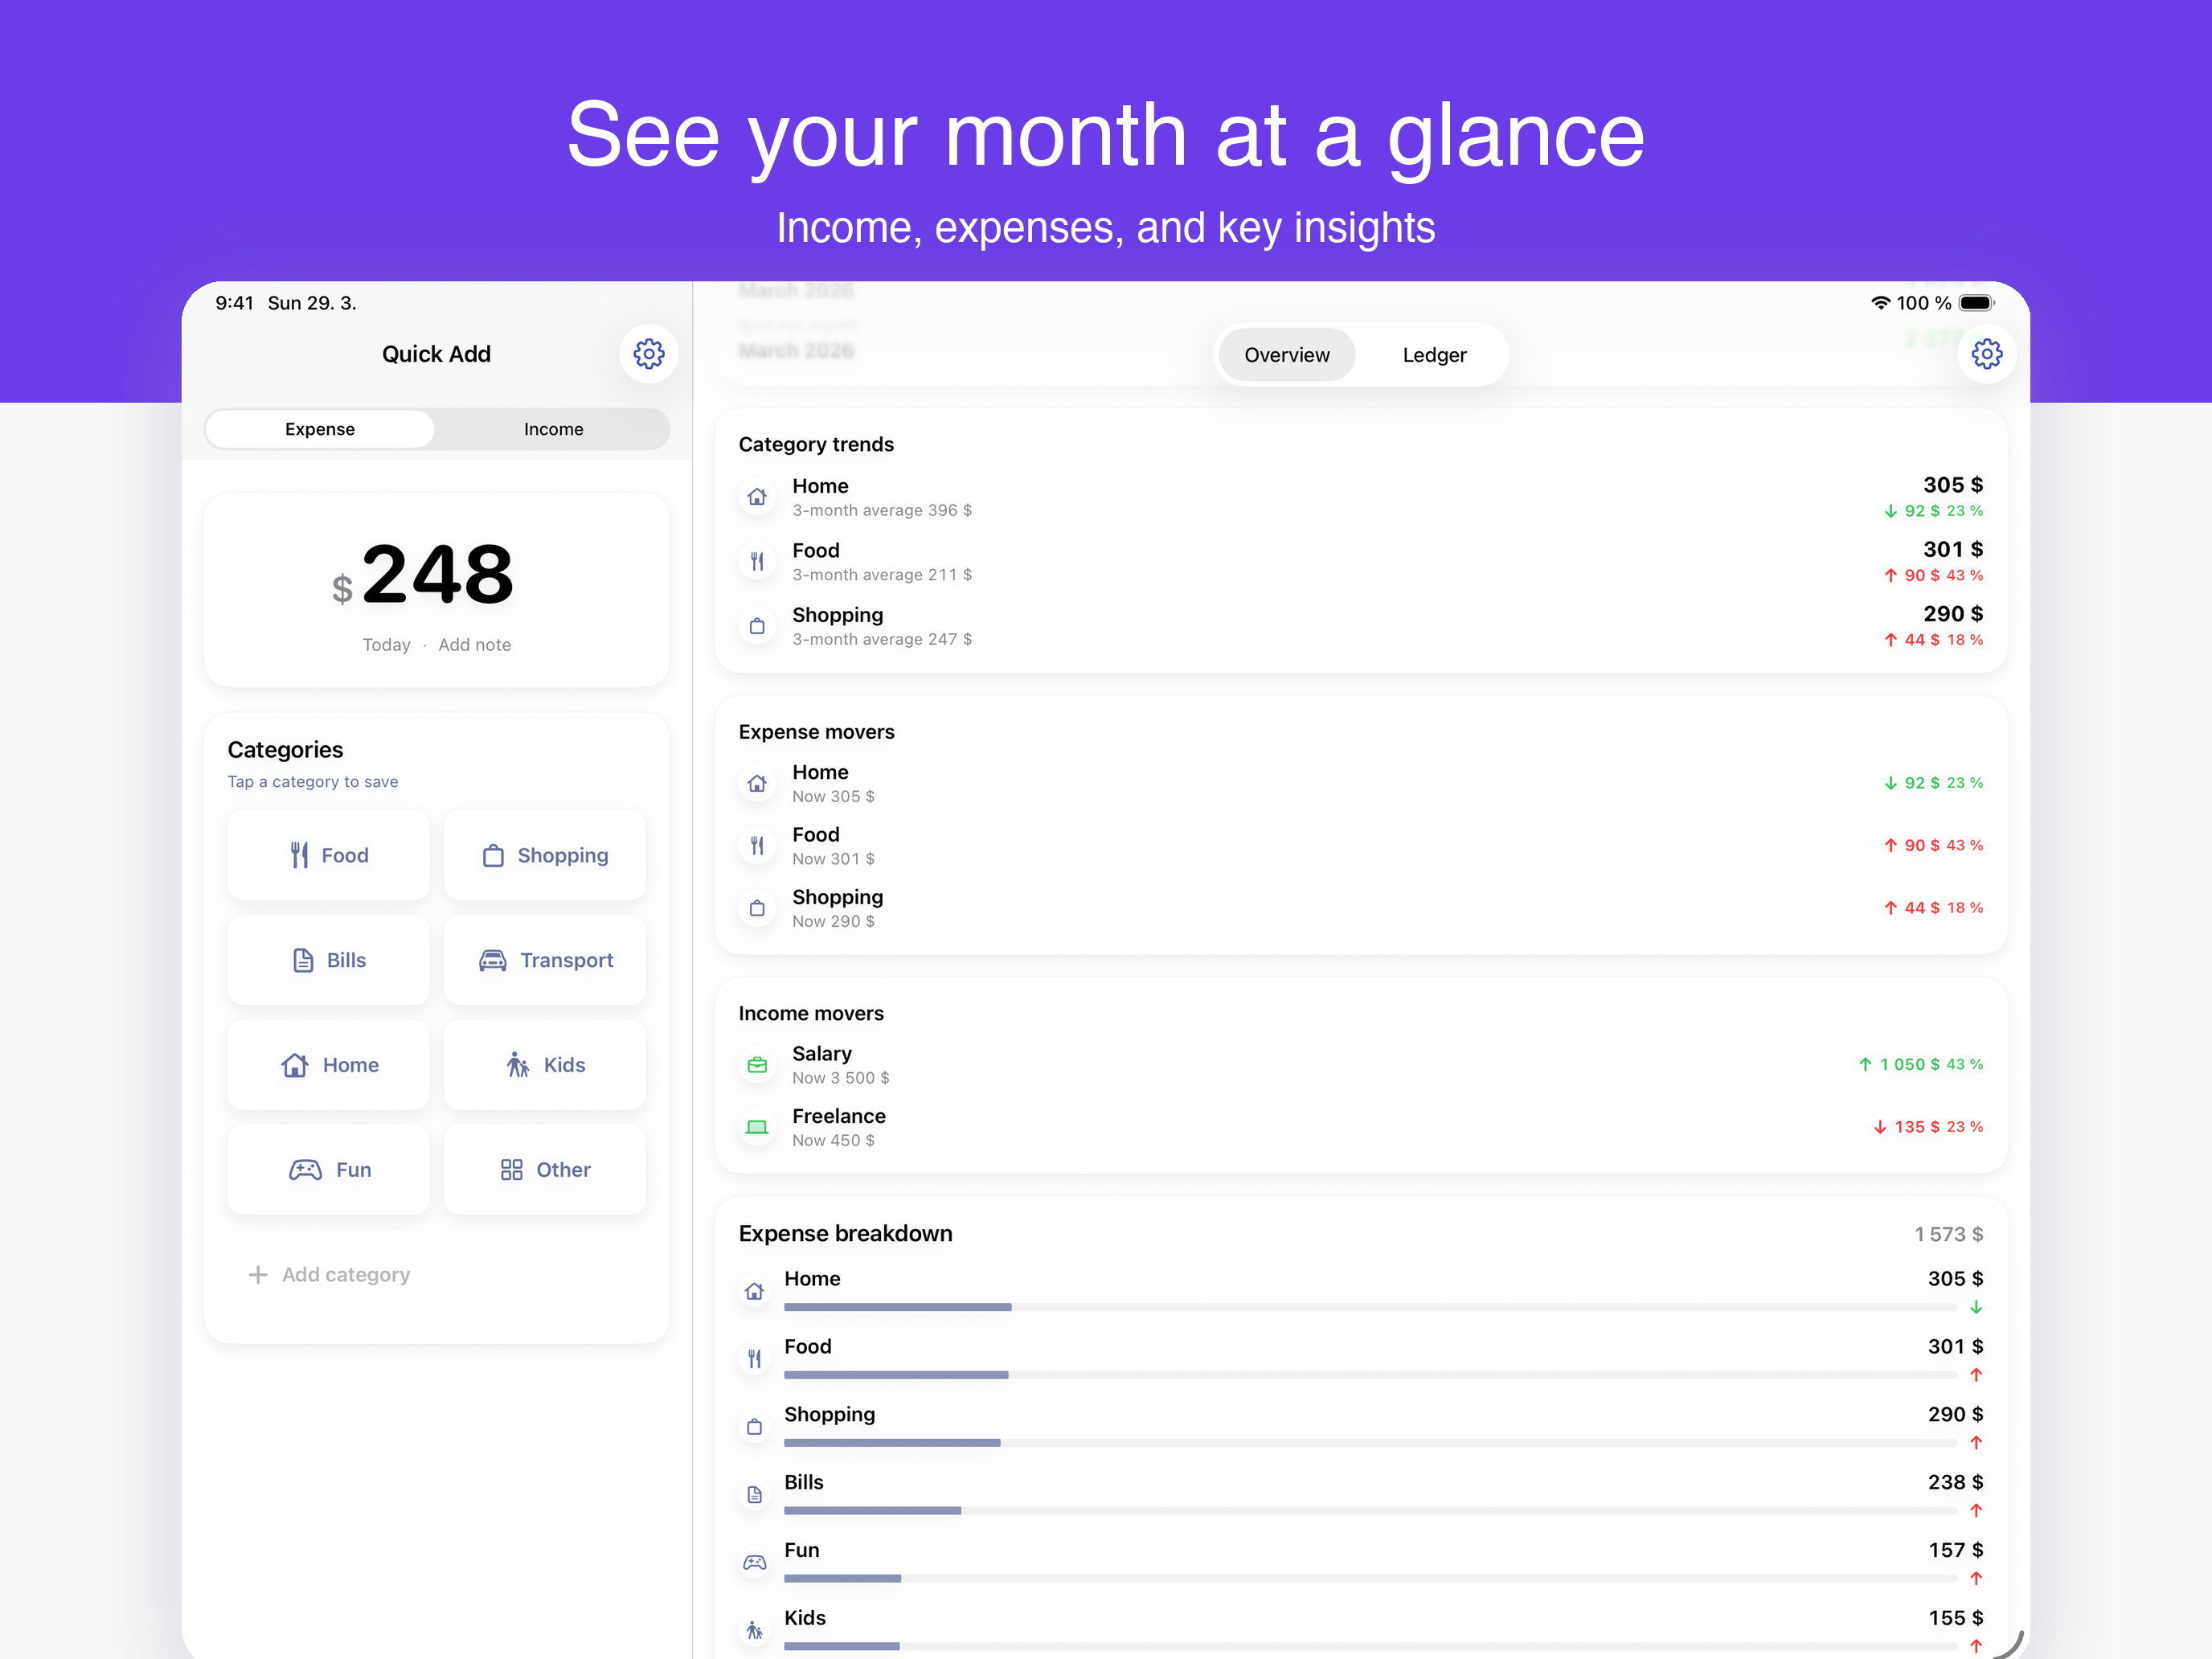2212x1659 pixels.
Task: Click the Bills 238 $ amount
Action: [1955, 1482]
